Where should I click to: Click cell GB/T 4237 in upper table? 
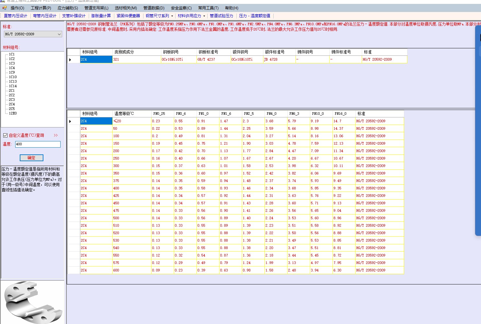213,60
